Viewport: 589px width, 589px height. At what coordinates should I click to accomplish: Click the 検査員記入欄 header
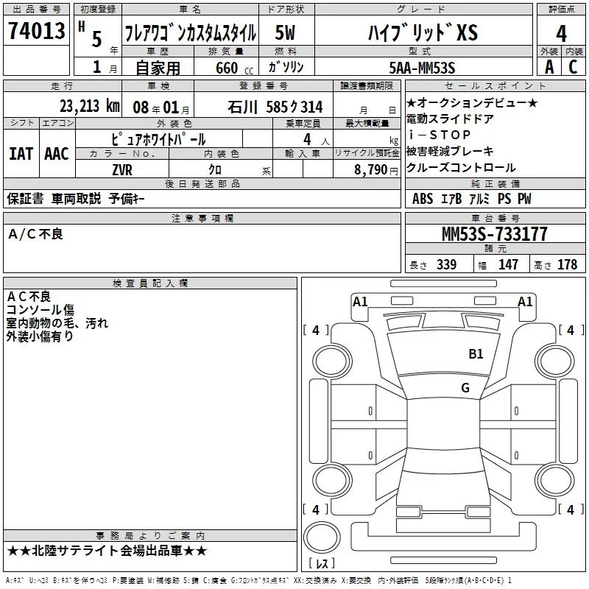pos(150,283)
